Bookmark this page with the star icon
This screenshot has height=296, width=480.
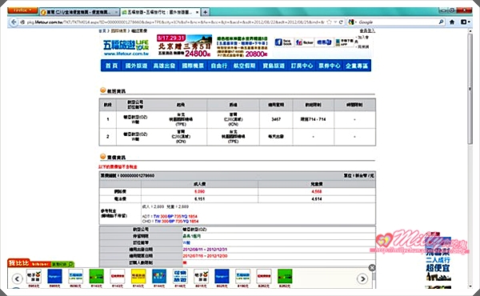[329, 22]
